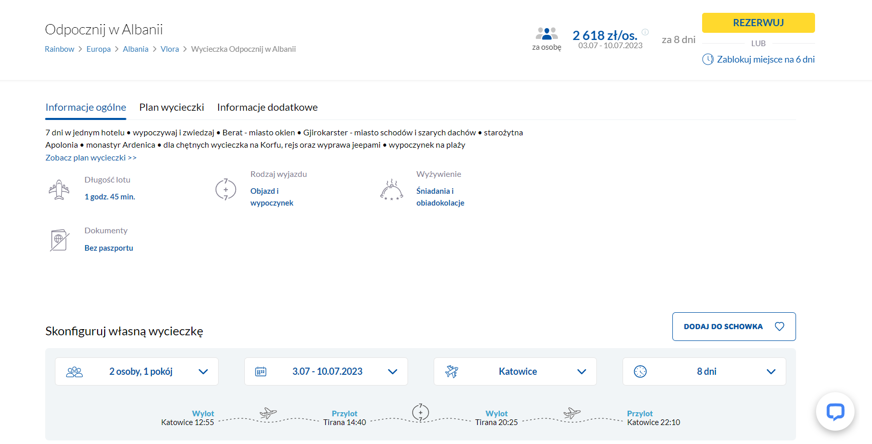
Task: Click the Zobacz plan wycieczki link
Action: (x=91, y=158)
